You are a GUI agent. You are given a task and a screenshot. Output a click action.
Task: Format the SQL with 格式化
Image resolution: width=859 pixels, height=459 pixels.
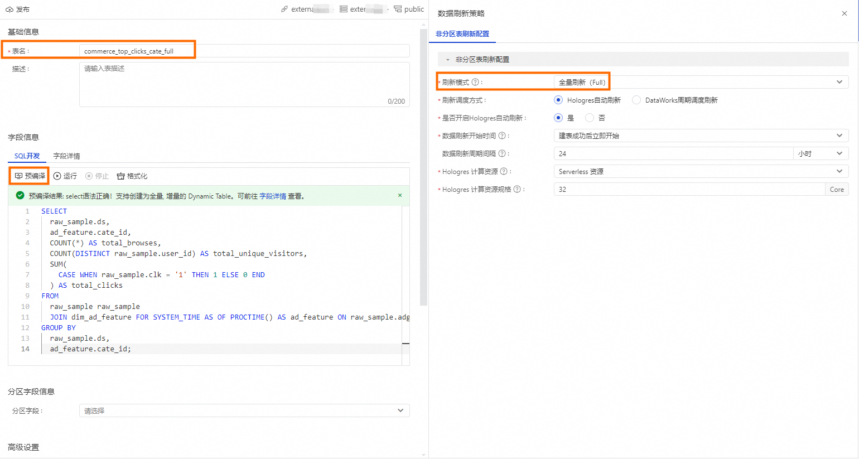point(132,176)
